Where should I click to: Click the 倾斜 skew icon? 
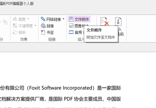[x=15, y=32]
